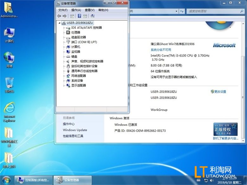Screen dimensions: 247x185
Task: Expand the 端口 (COM 和 LPT) node
Action: pyautogui.click(x=64, y=42)
